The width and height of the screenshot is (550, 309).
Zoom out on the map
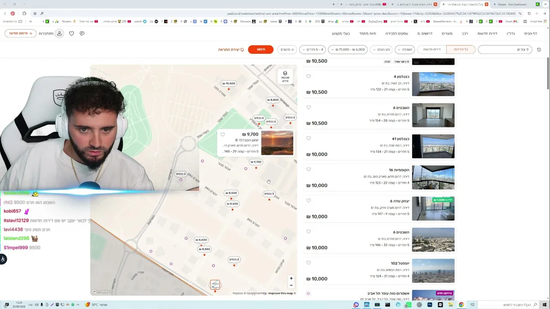point(291,285)
